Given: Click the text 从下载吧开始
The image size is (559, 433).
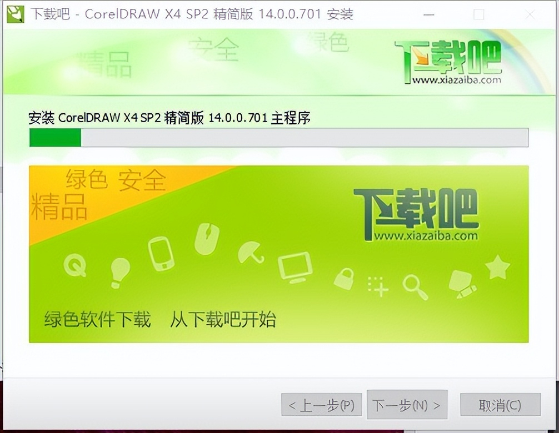Looking at the screenshot, I should tap(223, 319).
